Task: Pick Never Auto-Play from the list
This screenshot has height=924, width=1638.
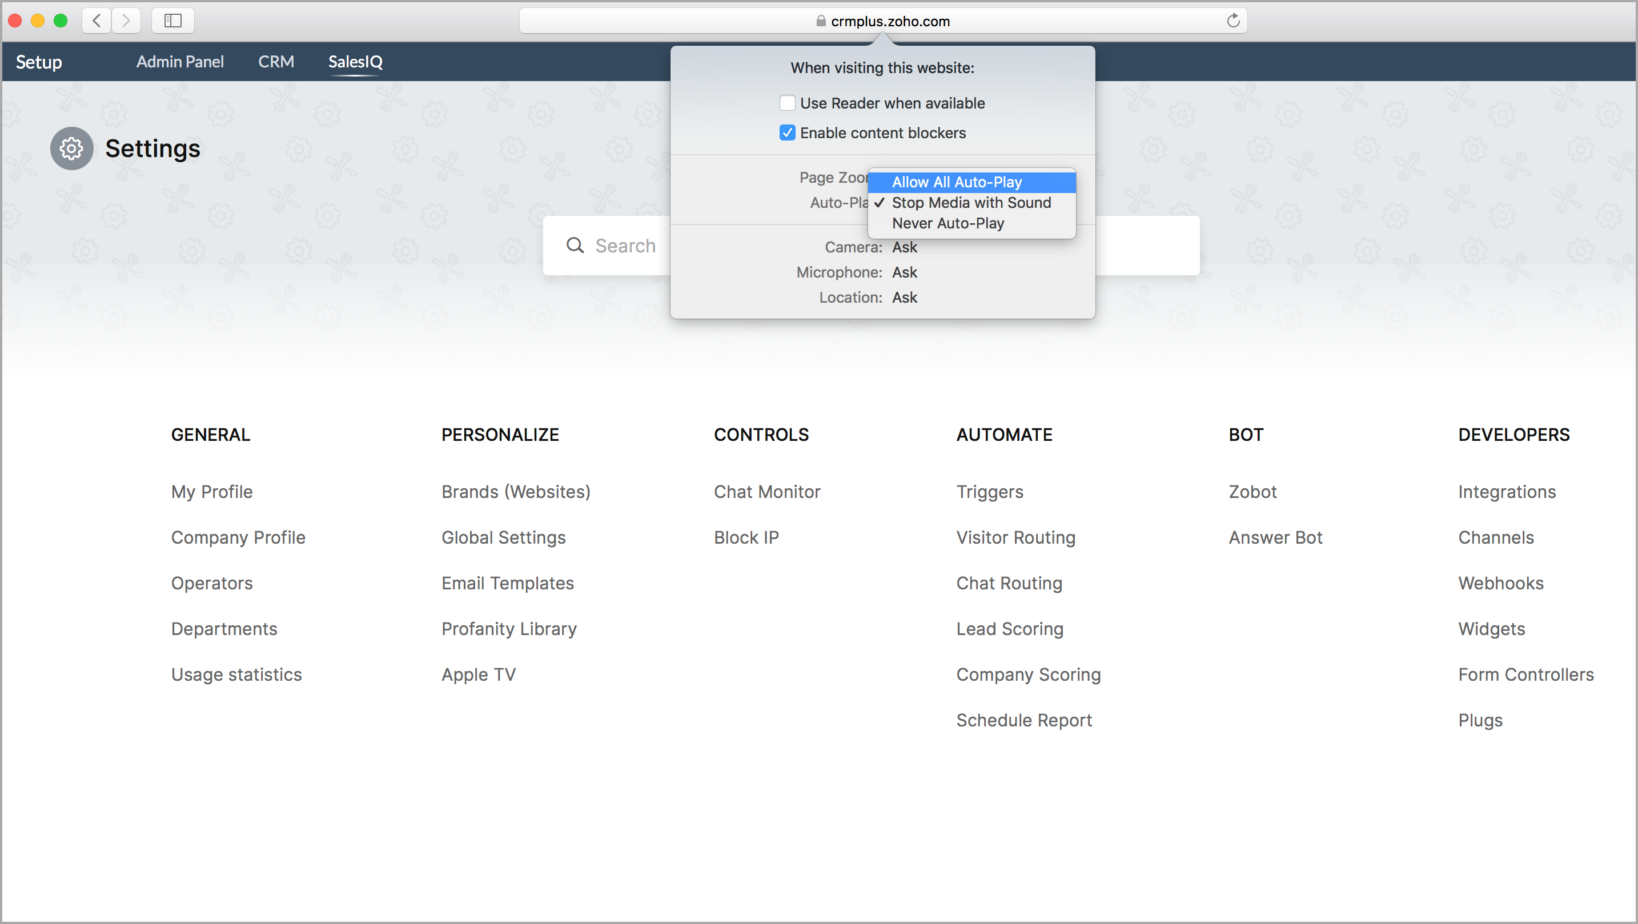Action: pos(948,223)
